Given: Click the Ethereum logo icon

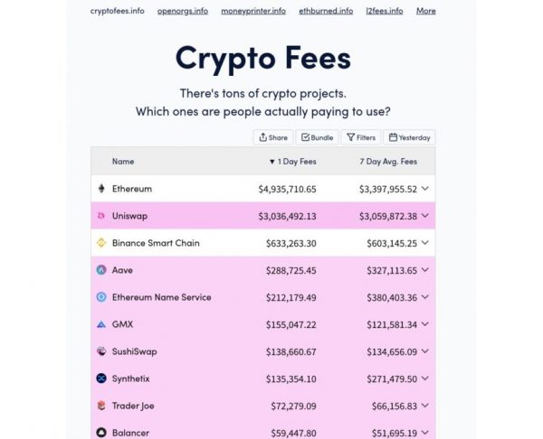Looking at the screenshot, I should 100,189.
